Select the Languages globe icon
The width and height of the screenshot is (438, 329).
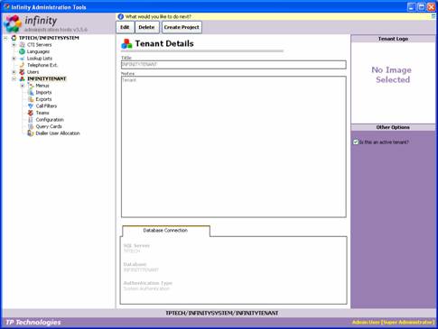click(x=22, y=51)
